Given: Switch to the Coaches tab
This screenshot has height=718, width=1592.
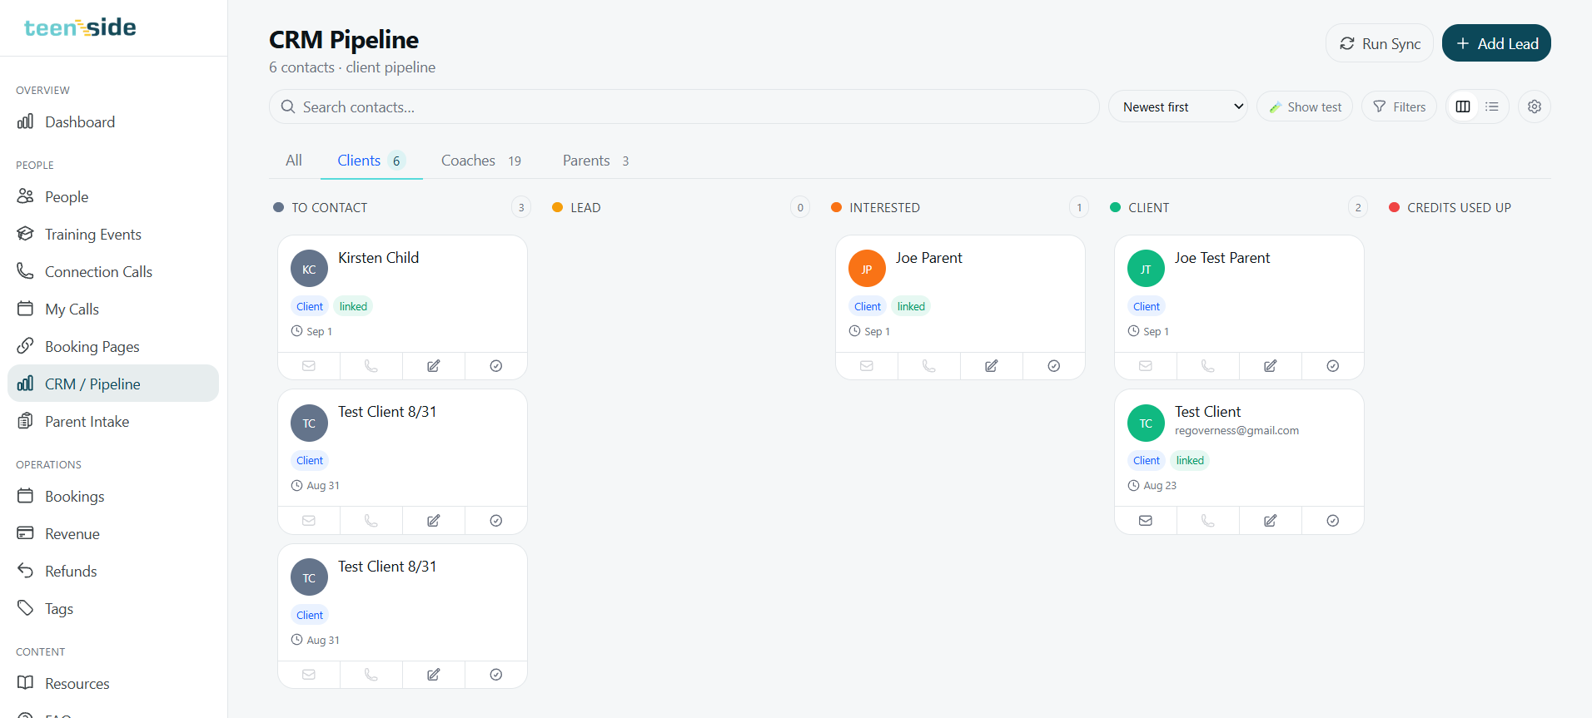Looking at the screenshot, I should 481,161.
